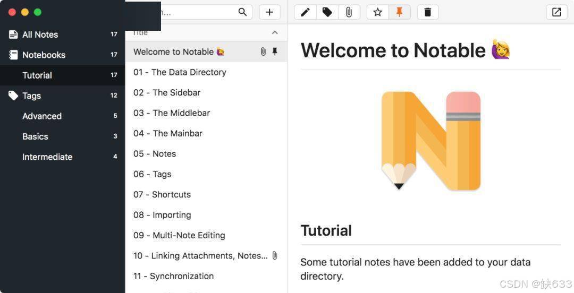Image resolution: width=574 pixels, height=293 pixels.
Task: Click the Notable pencil N logo image
Action: [431, 141]
